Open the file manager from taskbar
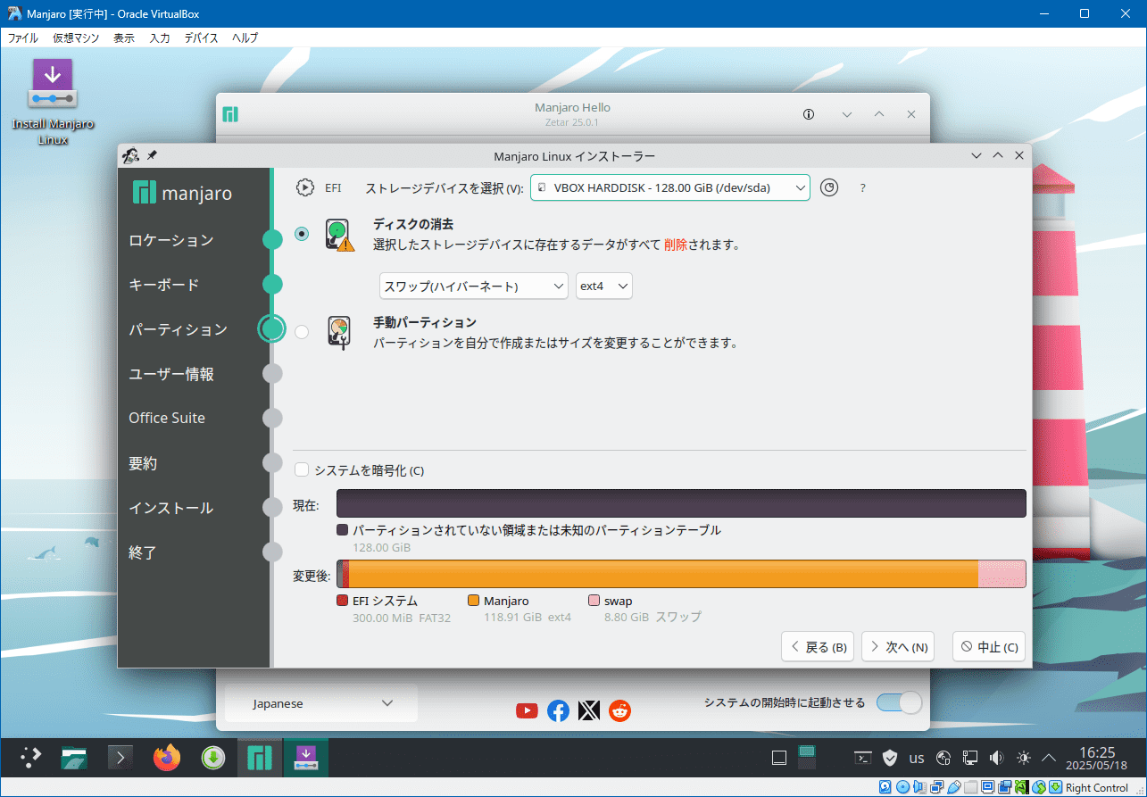 (x=74, y=758)
